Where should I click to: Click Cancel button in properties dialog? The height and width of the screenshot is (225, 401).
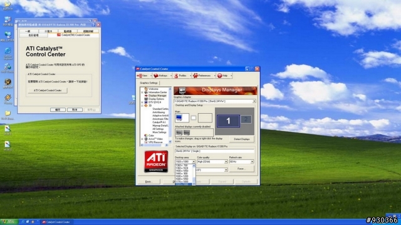75,109
